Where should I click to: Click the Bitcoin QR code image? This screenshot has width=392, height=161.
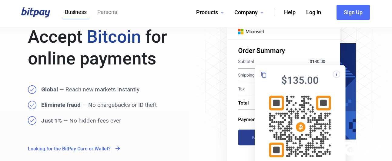point(300,126)
